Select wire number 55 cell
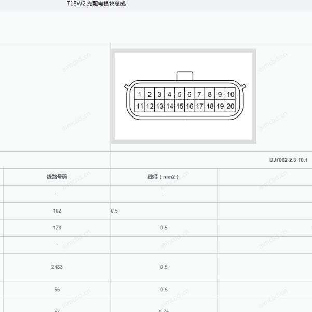The image size is (312, 312). [57, 290]
